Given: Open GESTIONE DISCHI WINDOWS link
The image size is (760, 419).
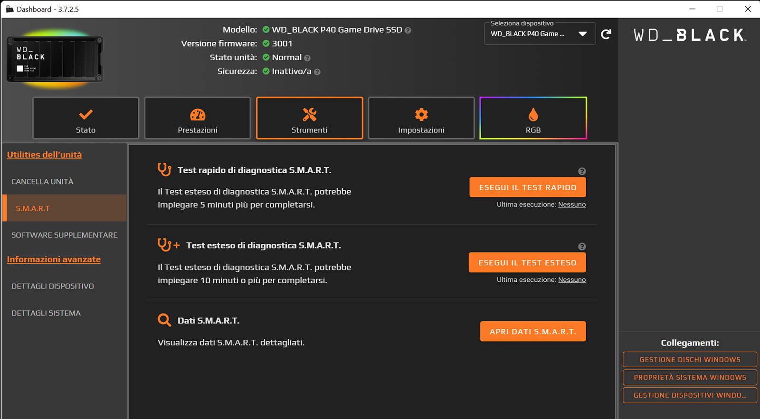Looking at the screenshot, I should [690, 360].
